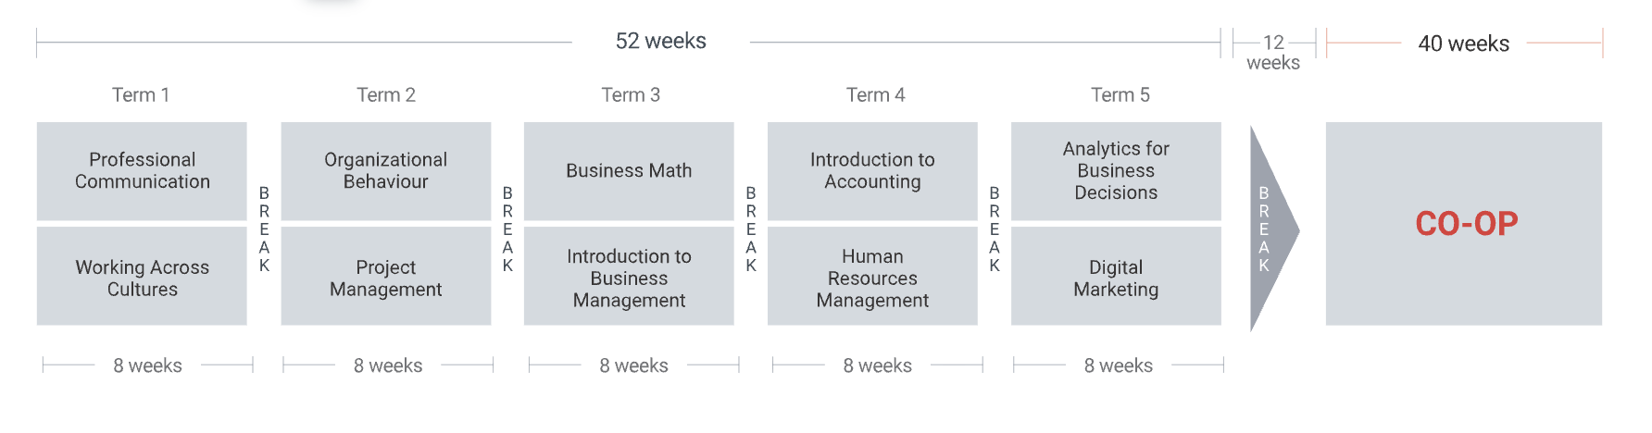Select the Term 5 heading
Viewport: 1652px width, 433px height.
[1120, 95]
